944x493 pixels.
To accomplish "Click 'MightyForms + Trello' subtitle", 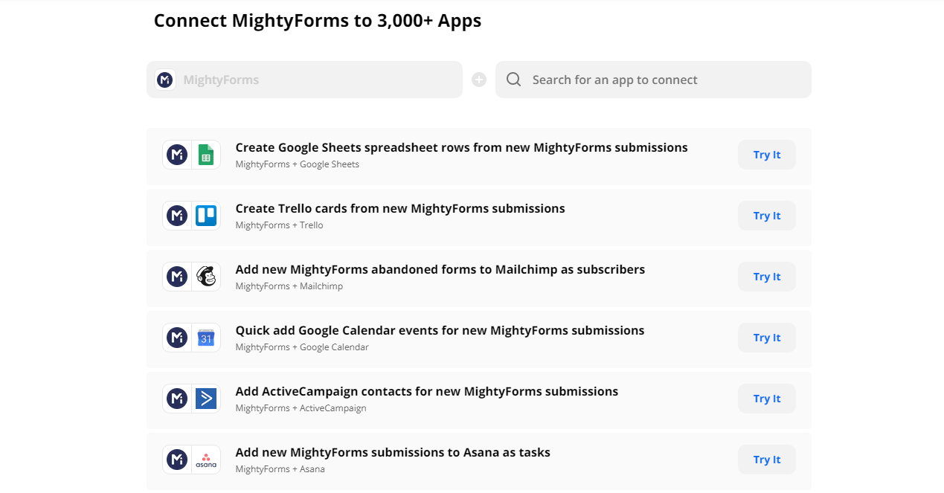I will pyautogui.click(x=280, y=225).
